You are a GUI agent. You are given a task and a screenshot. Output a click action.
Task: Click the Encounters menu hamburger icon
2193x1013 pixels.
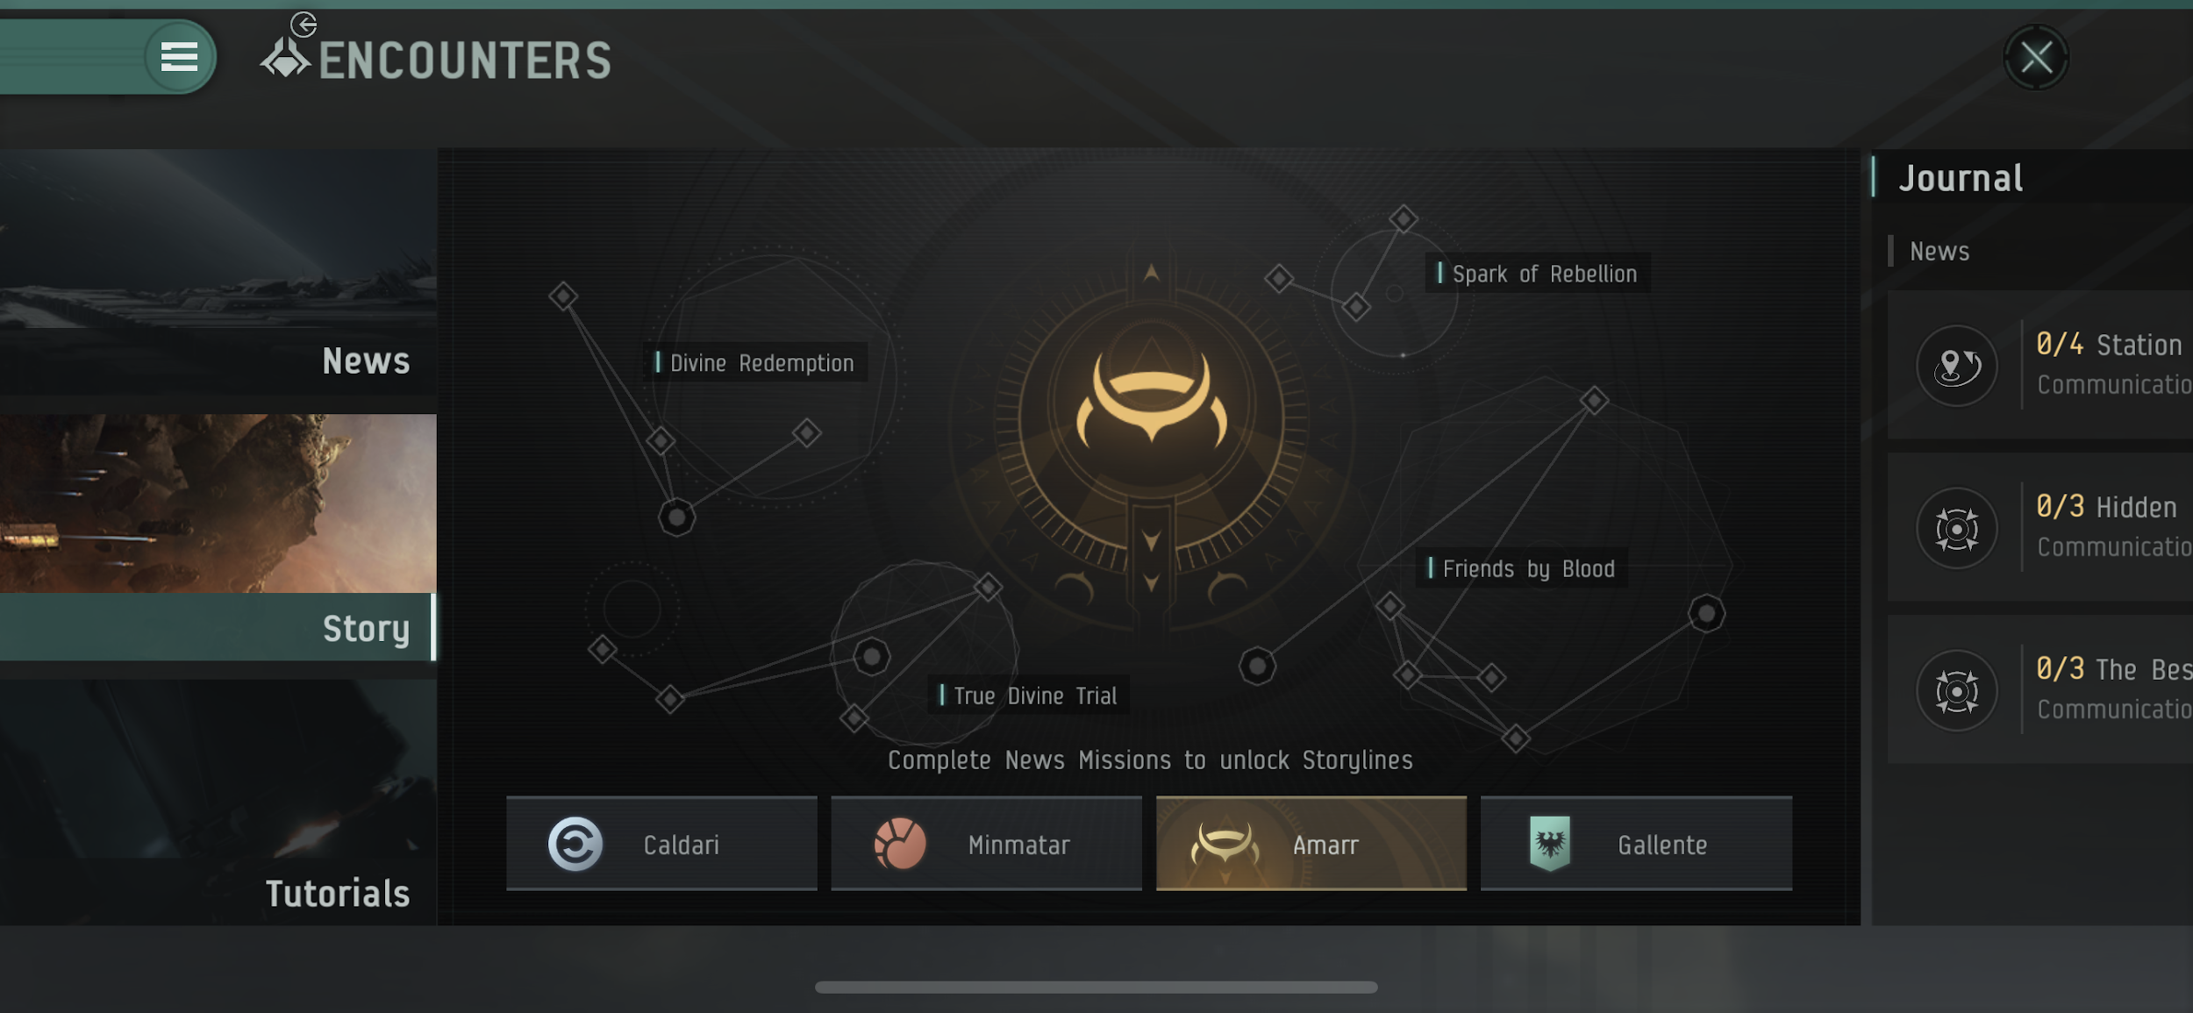coord(179,56)
